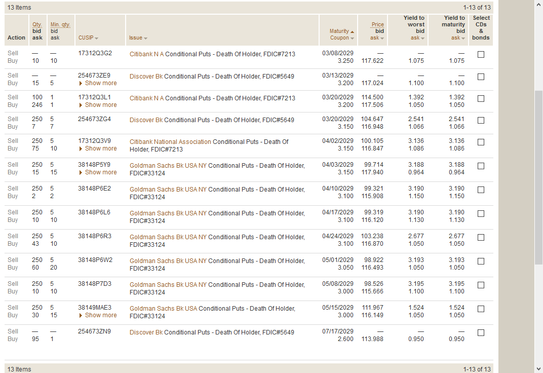
Task: Click Sell for CUSIP 38149MAE3
Action: [13, 308]
